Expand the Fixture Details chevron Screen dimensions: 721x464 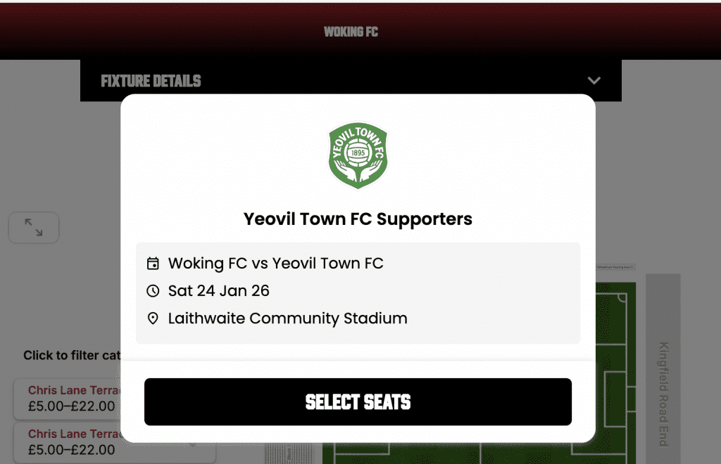pos(594,80)
